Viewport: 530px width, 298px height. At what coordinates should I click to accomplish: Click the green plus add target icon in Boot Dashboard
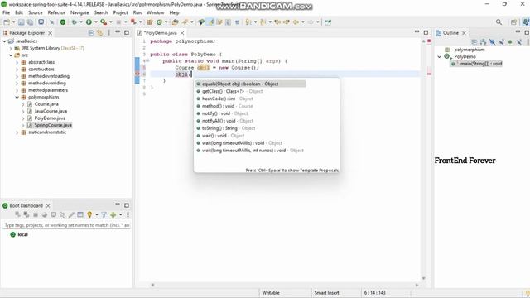tap(113, 214)
